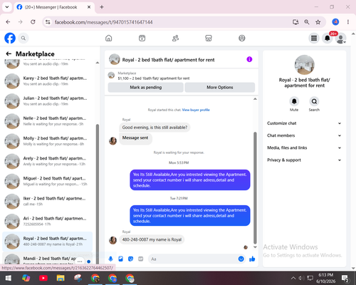This screenshot has height=285, width=356.
Task: Choose a GIF with the GIF icon
Action: tap(141, 259)
